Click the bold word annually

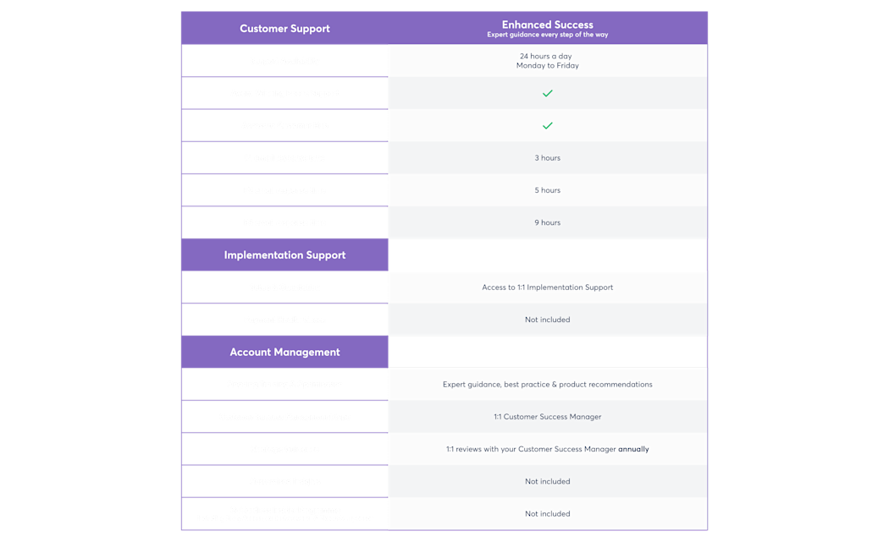[x=633, y=449]
